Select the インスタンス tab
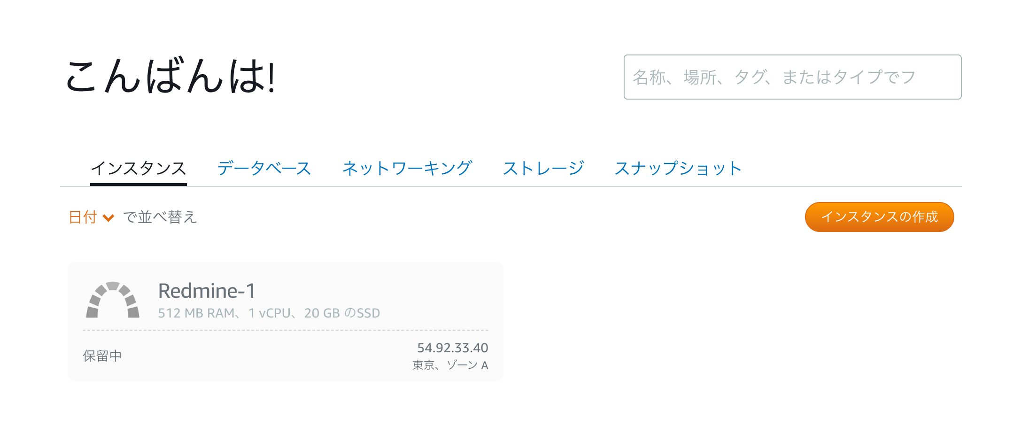This screenshot has width=1021, height=434. [x=139, y=168]
